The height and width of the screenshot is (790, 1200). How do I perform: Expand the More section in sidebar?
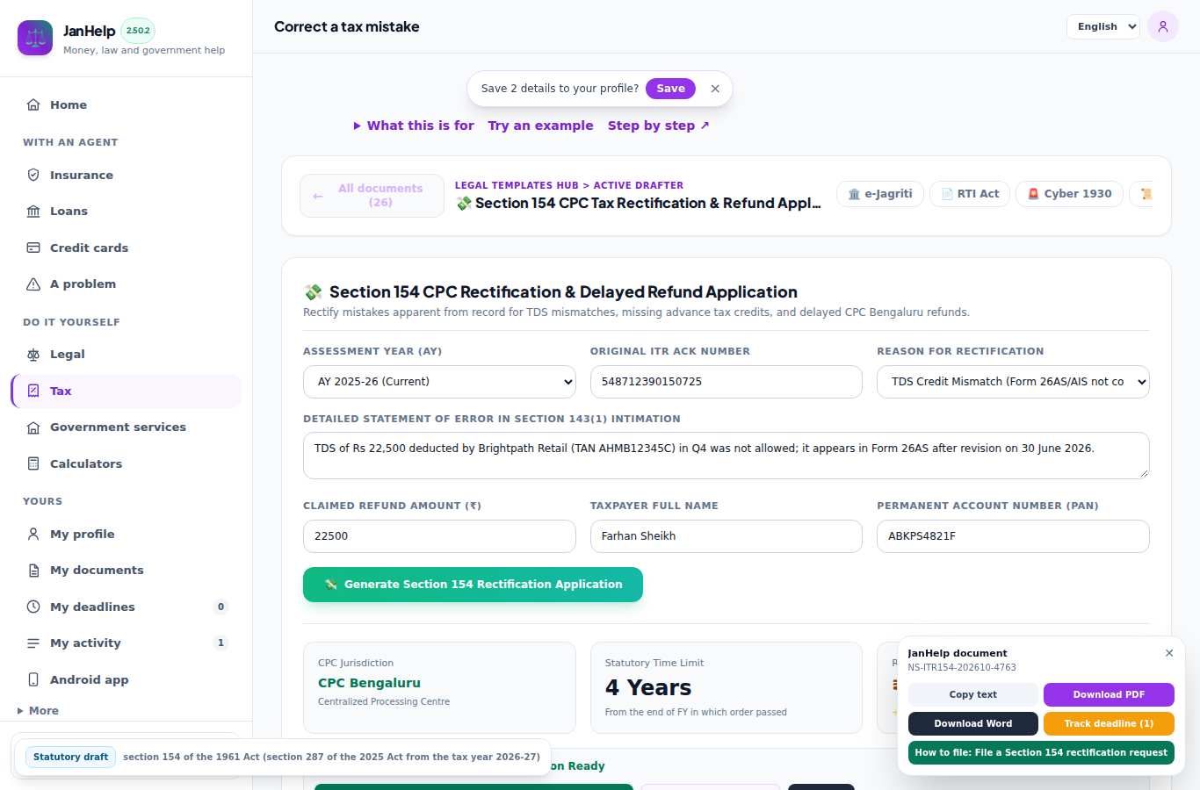click(38, 711)
